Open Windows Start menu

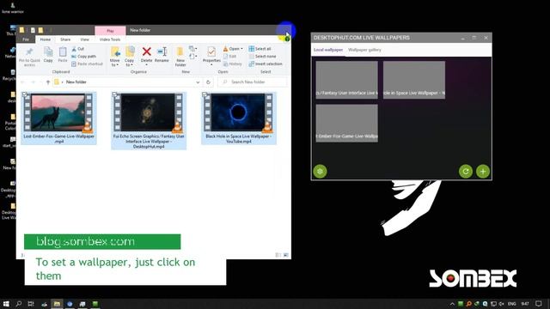coord(6,304)
